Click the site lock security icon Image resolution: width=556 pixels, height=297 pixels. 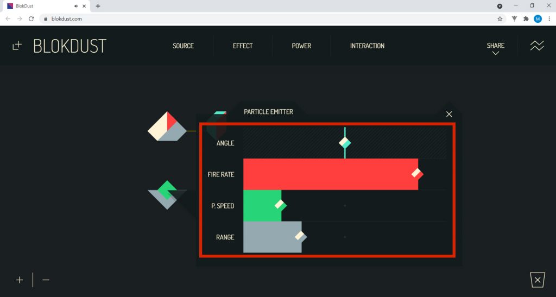tap(46, 19)
